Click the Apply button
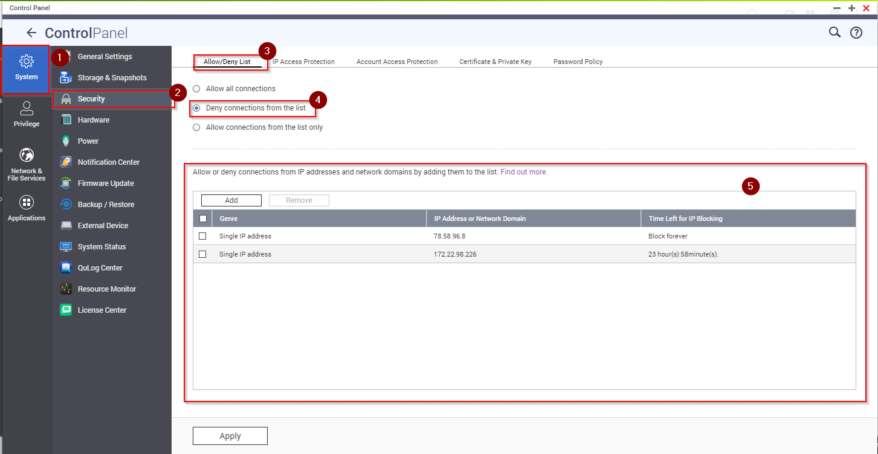This screenshot has height=454, width=878. point(230,436)
